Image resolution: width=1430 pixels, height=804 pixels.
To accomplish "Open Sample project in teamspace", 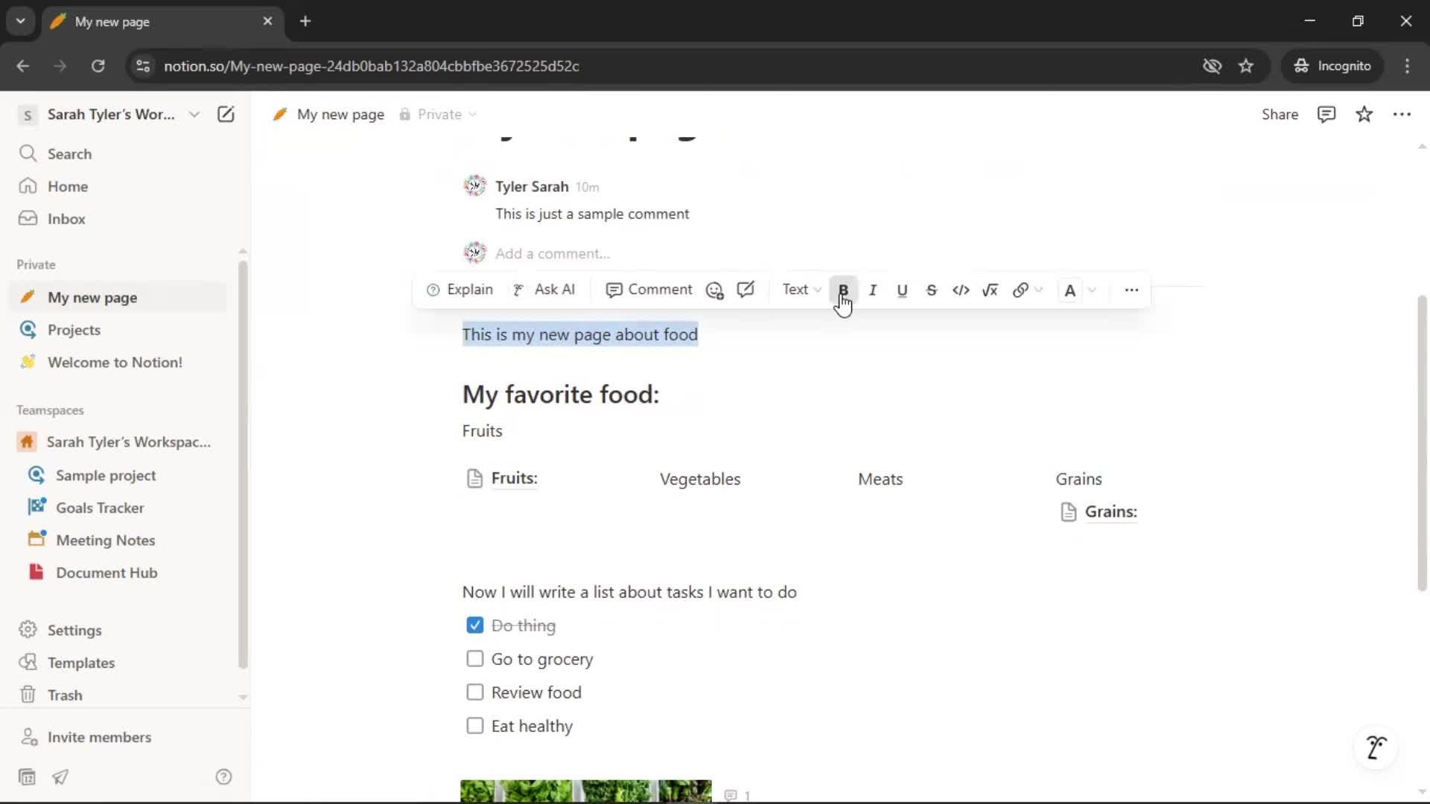I will [119, 475].
